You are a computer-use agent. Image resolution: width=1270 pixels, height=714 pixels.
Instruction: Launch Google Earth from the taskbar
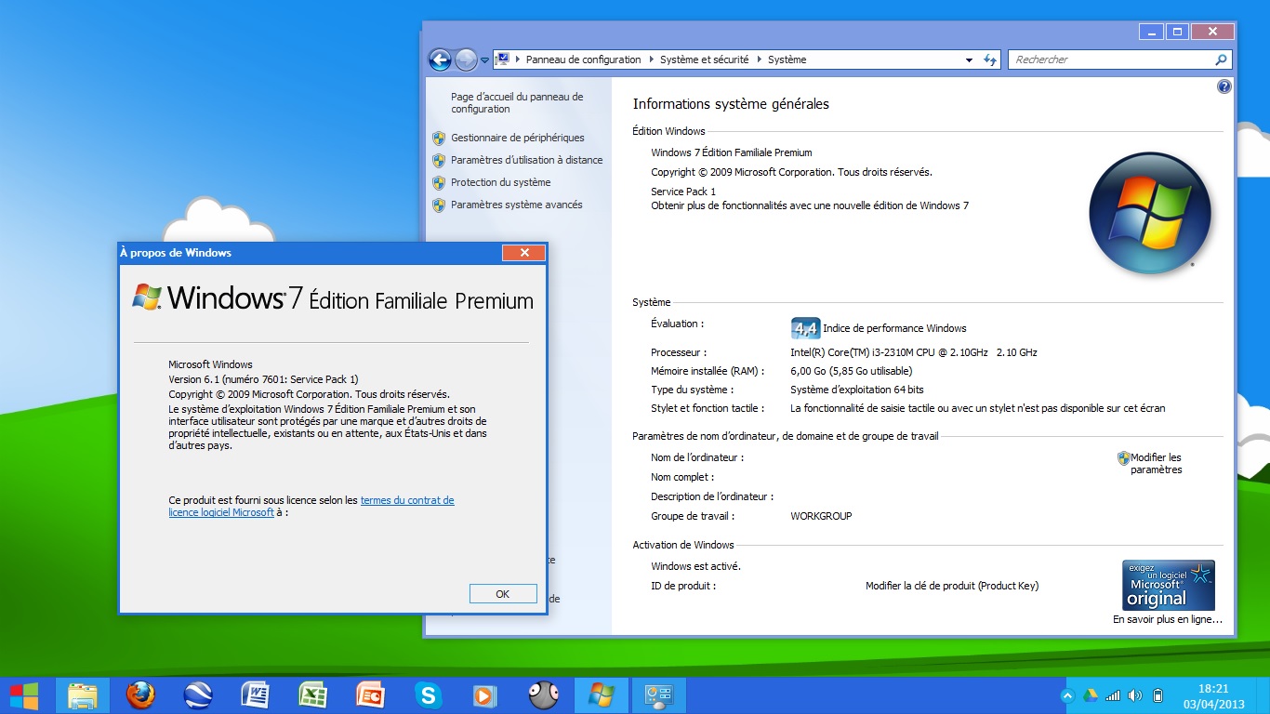click(198, 694)
